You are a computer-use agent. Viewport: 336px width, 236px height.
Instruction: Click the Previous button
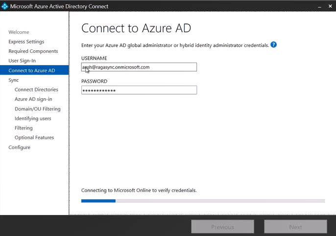223,227
